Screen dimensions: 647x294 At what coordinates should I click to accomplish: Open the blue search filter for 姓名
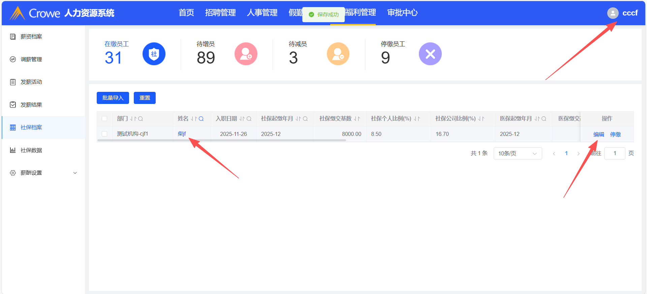pyautogui.click(x=201, y=119)
